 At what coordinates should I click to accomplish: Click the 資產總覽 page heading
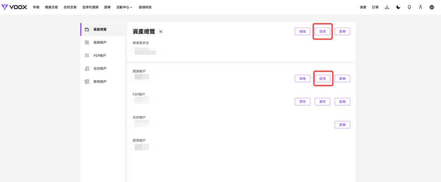click(x=144, y=32)
